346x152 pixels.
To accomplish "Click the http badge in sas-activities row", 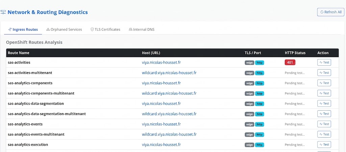I will click(x=259, y=63).
